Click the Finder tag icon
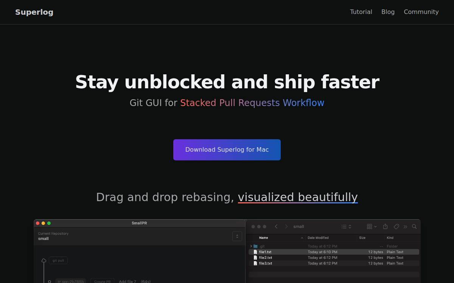454x283 pixels. click(396, 226)
